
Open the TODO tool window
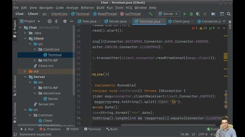pos(72,129)
